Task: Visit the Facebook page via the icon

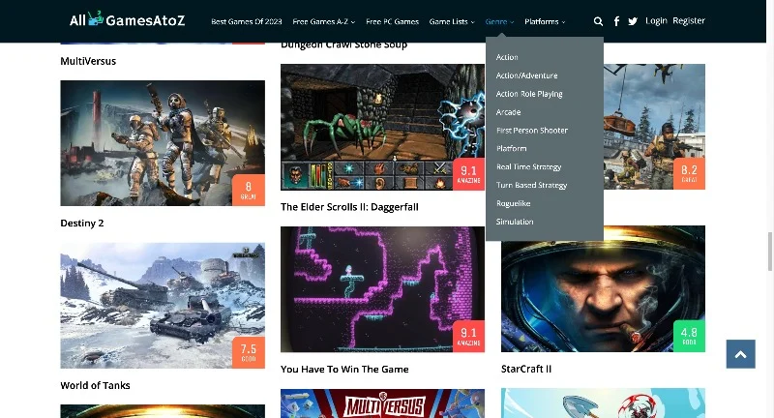Action: click(616, 21)
